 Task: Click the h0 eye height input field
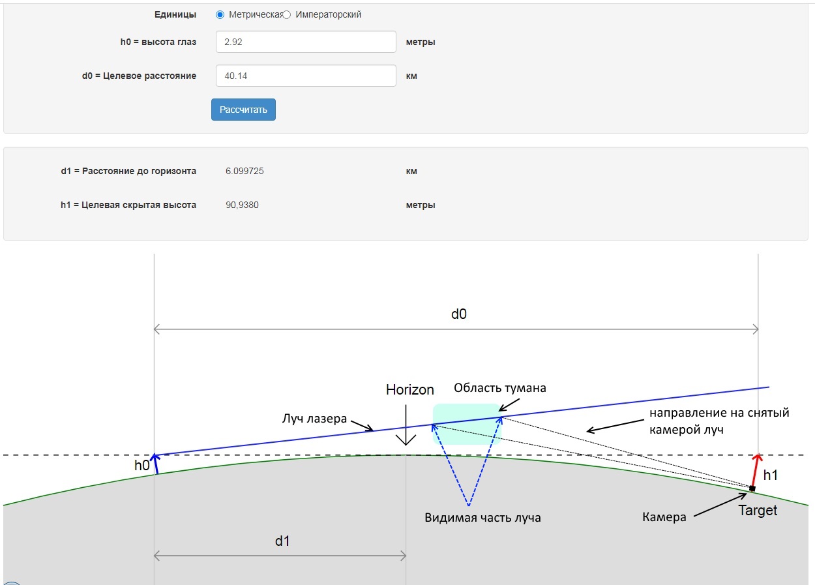(306, 42)
